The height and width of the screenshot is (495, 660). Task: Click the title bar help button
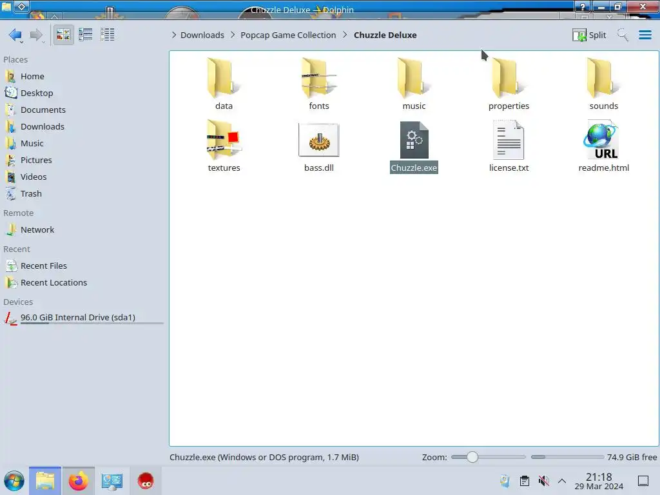click(582, 6)
